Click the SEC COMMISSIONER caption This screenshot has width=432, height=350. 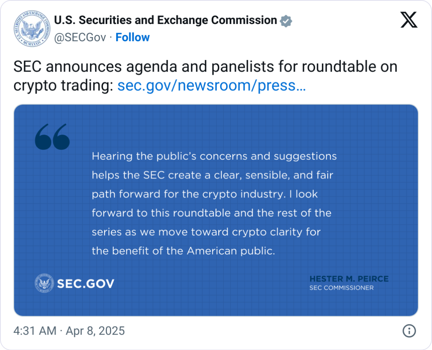tap(341, 288)
